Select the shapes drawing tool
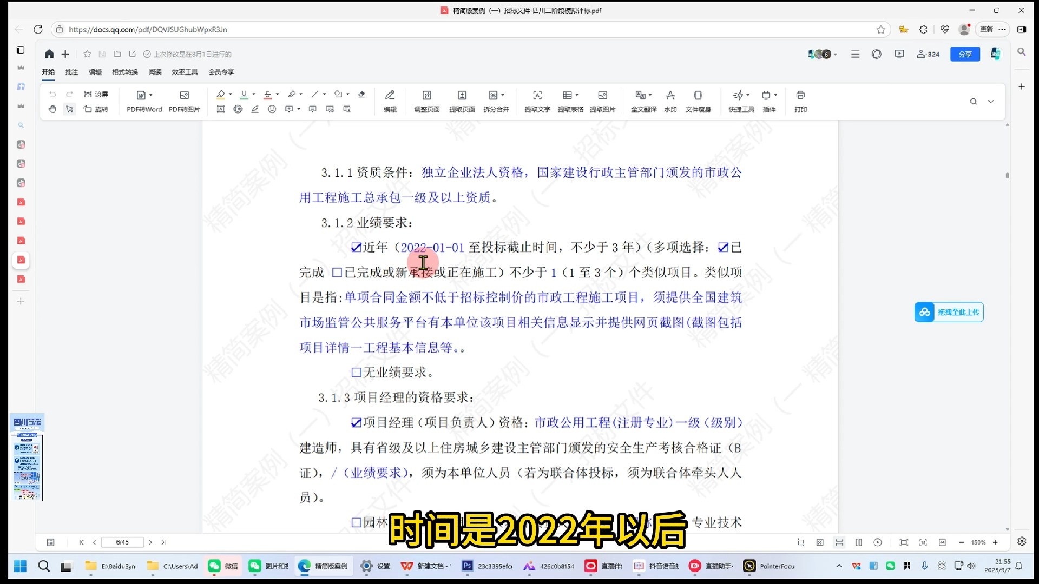The height and width of the screenshot is (584, 1039). [x=338, y=95]
